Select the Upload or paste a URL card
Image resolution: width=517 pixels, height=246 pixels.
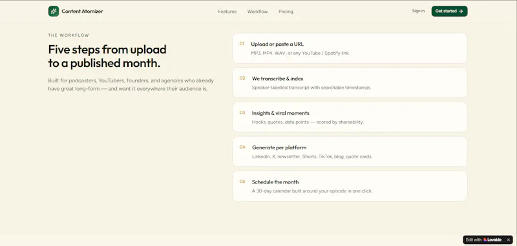point(350,48)
